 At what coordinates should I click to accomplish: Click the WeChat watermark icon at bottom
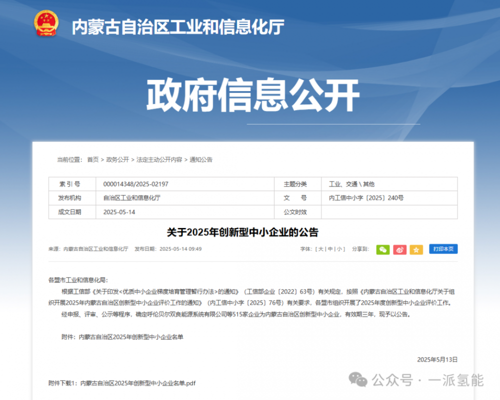coord(358,379)
